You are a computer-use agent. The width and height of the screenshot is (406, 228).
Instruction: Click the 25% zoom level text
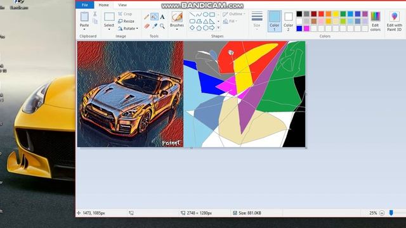[373, 213]
